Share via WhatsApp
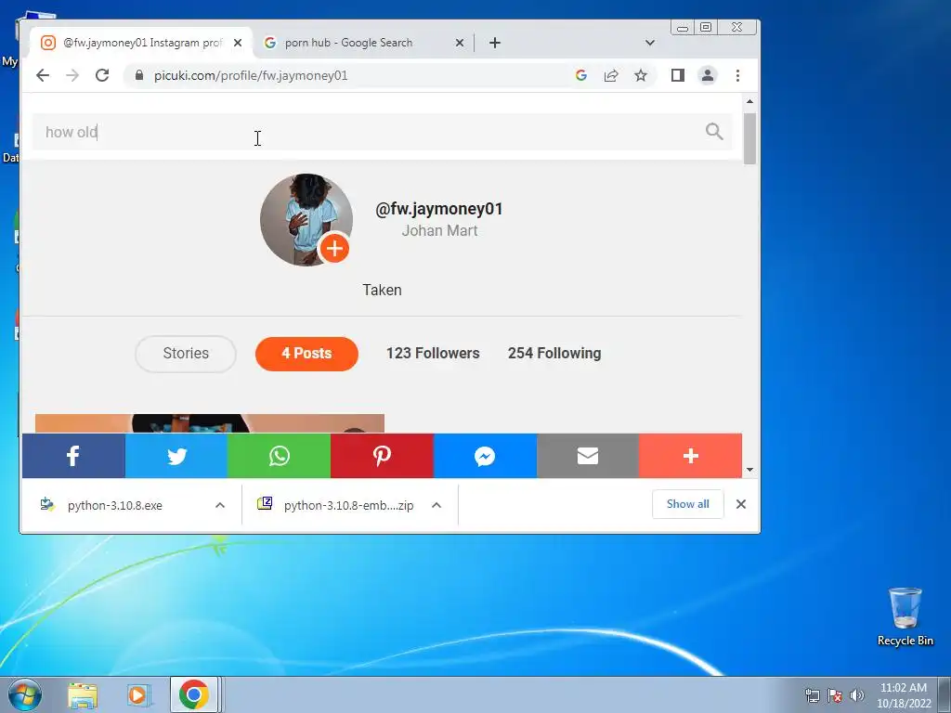This screenshot has height=713, width=951. (279, 455)
